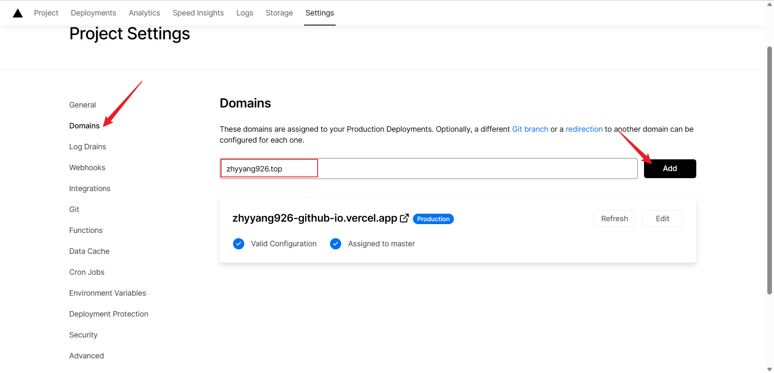Open Log Drains settings
The image size is (774, 373).
pyautogui.click(x=88, y=147)
